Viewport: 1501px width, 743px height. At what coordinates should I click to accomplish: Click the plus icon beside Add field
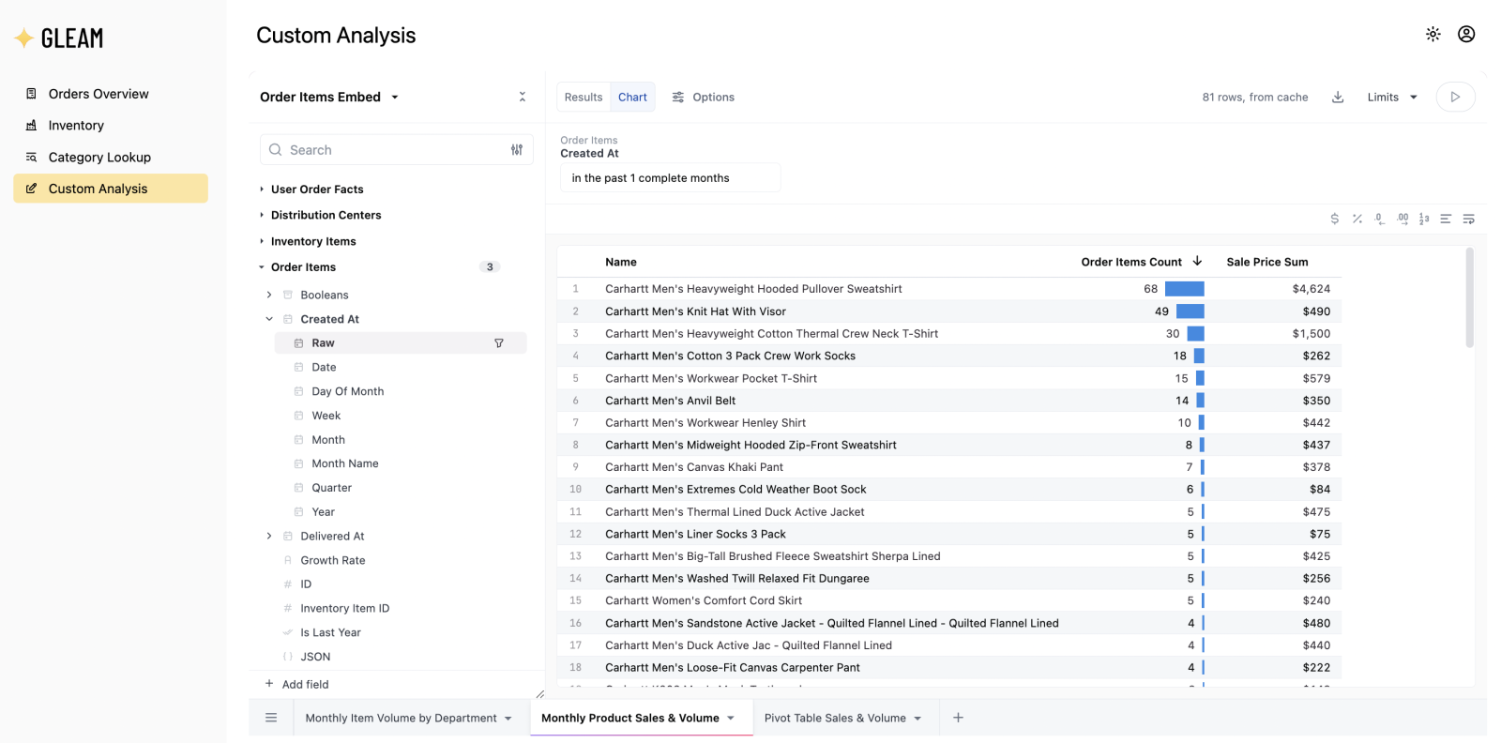[269, 684]
